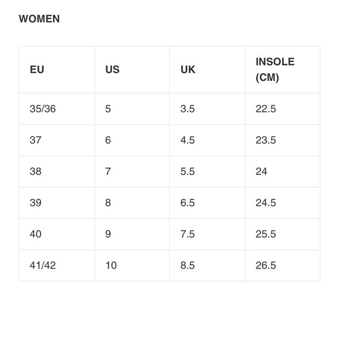Select the EU 37 size cell
Image resolution: width=340 pixels, height=337 pixels.
(35, 140)
